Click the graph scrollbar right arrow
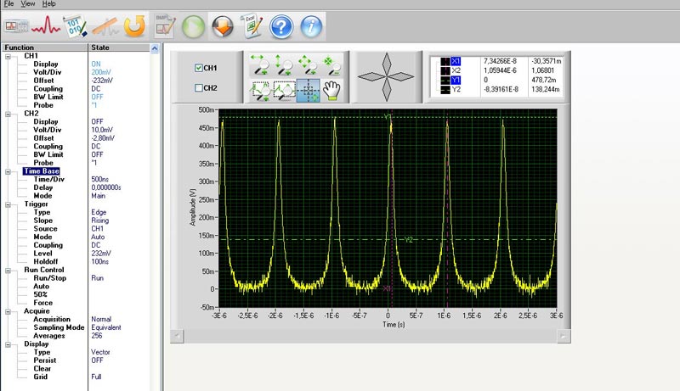 (564, 336)
